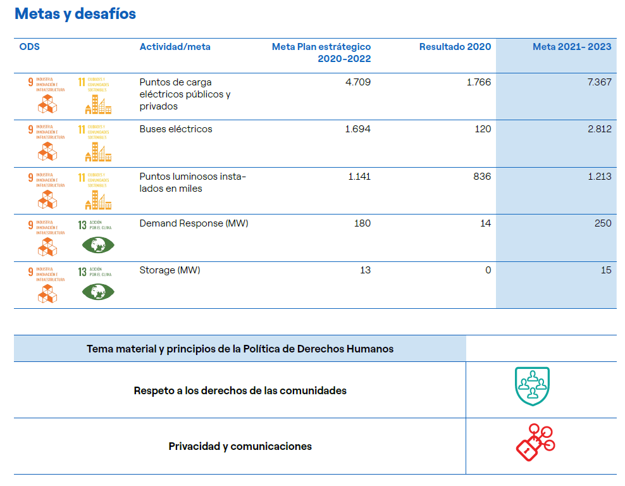Select the Privacidad y comunicaciones text
This screenshot has height=486, width=625.
tap(240, 446)
